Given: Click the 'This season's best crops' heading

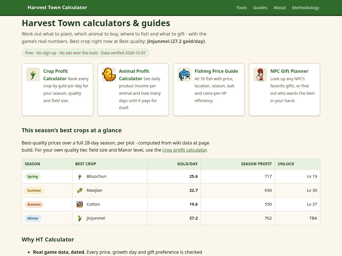Looking at the screenshot, I should (x=72, y=130).
